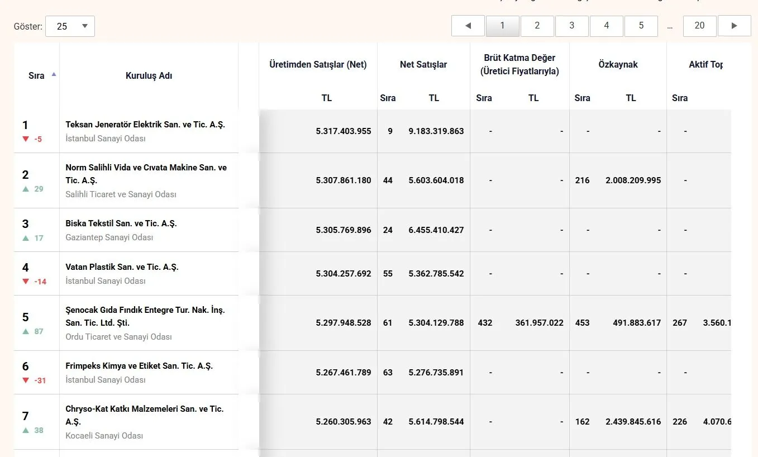The image size is (758, 457).
Task: Click Net Satışlar column header
Action: [423, 65]
